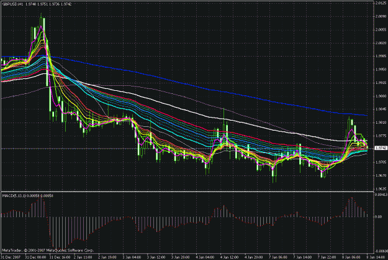
Task: Click the 0.00413 MACD scale label
Action: pos(382,195)
